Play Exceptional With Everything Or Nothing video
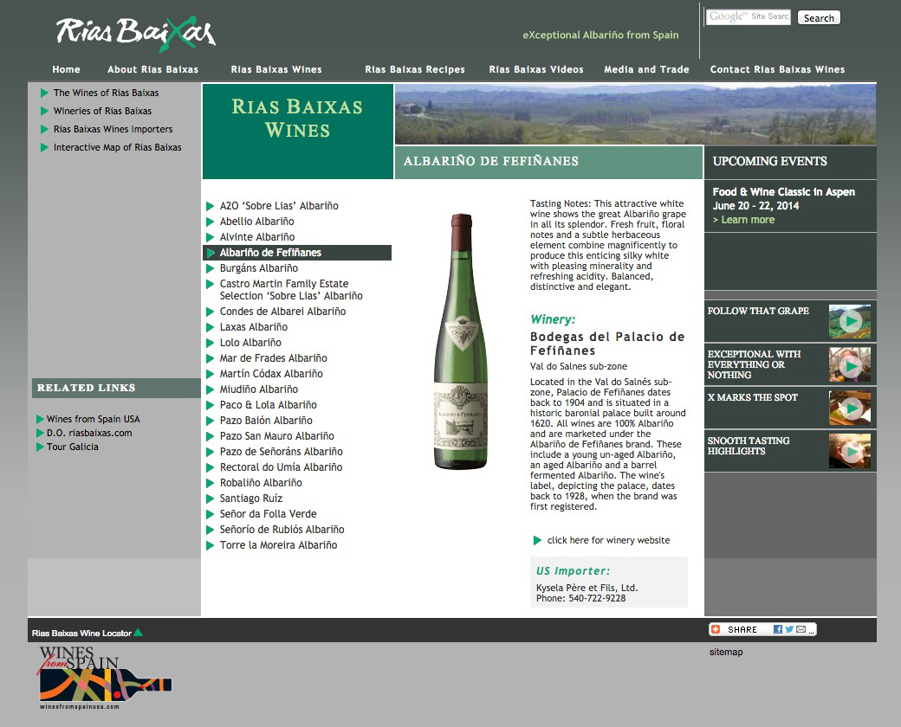 pyautogui.click(x=849, y=364)
